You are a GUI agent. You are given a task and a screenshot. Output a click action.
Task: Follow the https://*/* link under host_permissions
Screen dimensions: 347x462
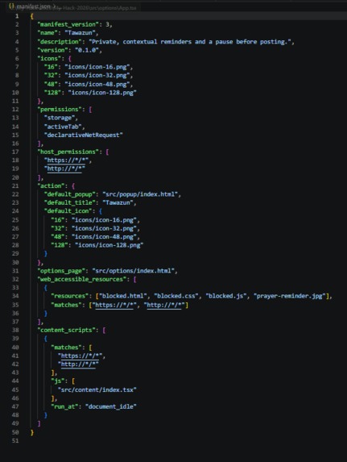click(x=68, y=160)
